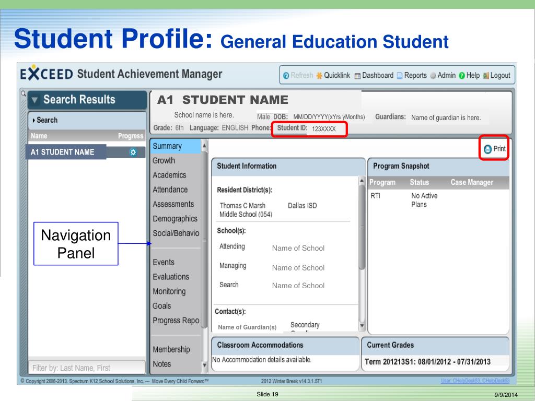Click gear icon beside A1 STUDENT NAME
The image size is (535, 401).
click(133, 152)
